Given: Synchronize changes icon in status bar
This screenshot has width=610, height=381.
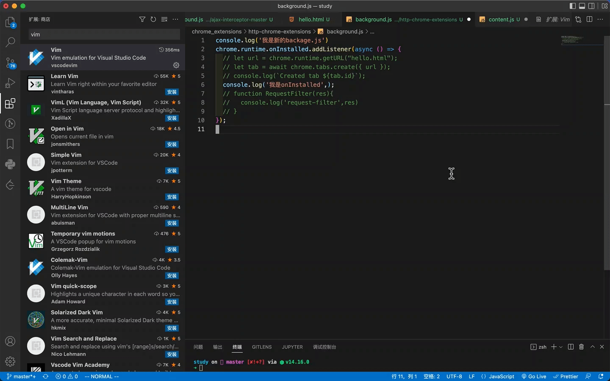Looking at the screenshot, I should pyautogui.click(x=45, y=376).
